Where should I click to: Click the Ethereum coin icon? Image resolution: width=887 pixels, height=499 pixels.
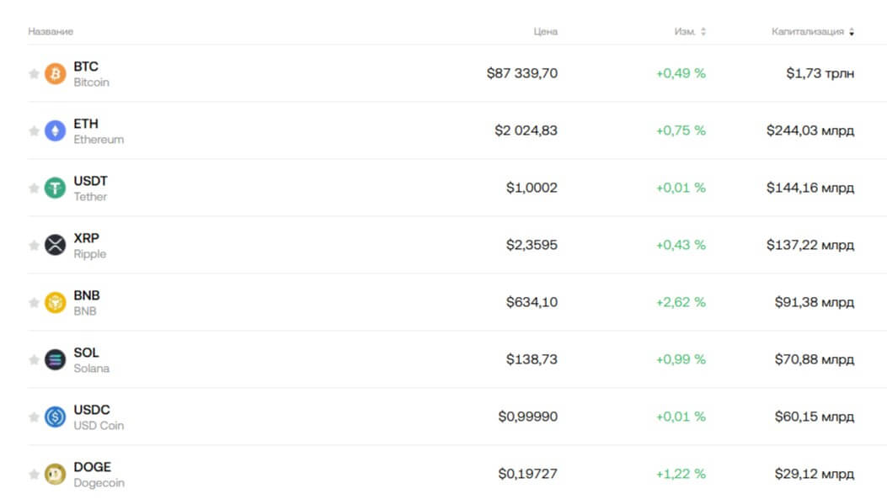coord(55,131)
